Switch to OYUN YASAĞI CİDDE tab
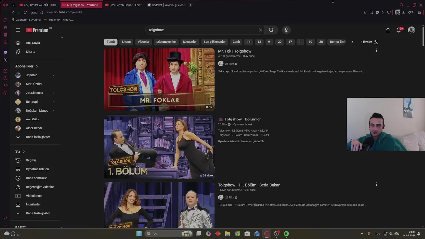Screen dimensions: 425x239 coord(39,5)
